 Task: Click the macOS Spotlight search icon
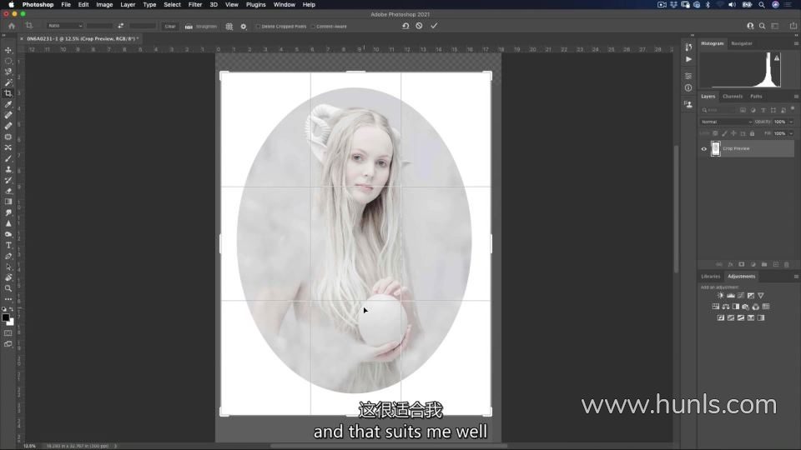pyautogui.click(x=762, y=5)
